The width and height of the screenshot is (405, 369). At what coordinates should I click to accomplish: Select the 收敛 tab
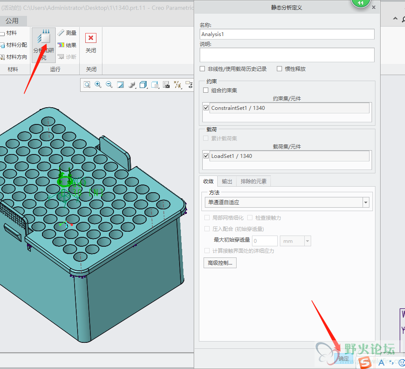[208, 181]
